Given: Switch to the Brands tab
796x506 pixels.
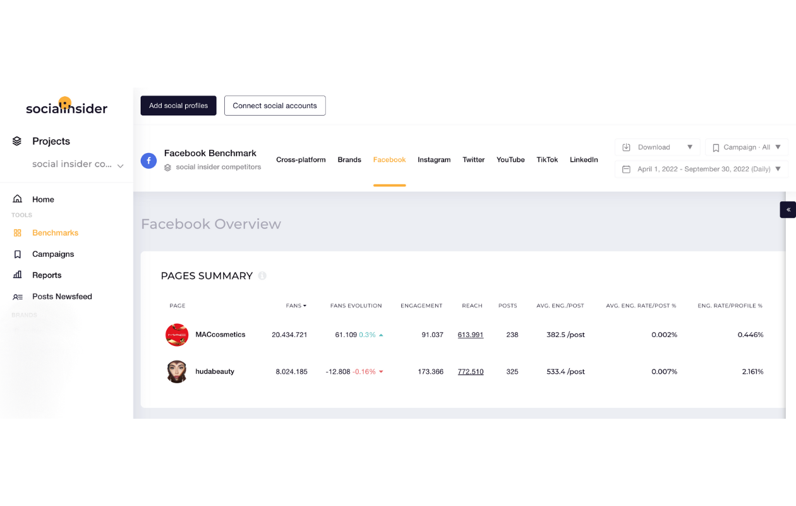Looking at the screenshot, I should point(349,160).
